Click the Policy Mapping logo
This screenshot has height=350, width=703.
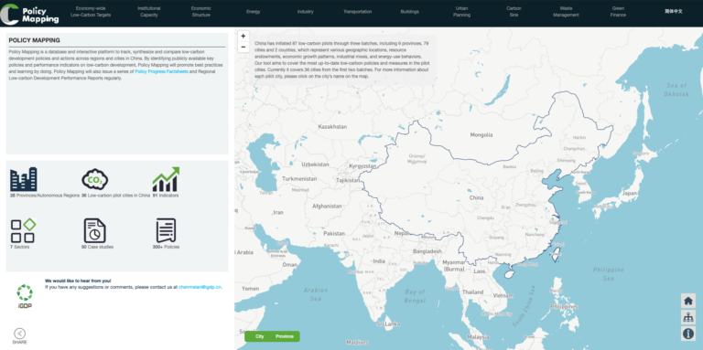pyautogui.click(x=29, y=14)
